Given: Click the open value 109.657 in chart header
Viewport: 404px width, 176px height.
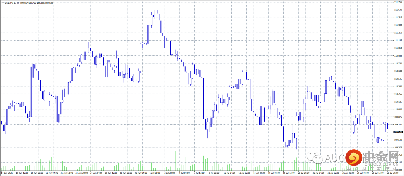Looking at the screenshot, I should coord(25,3).
